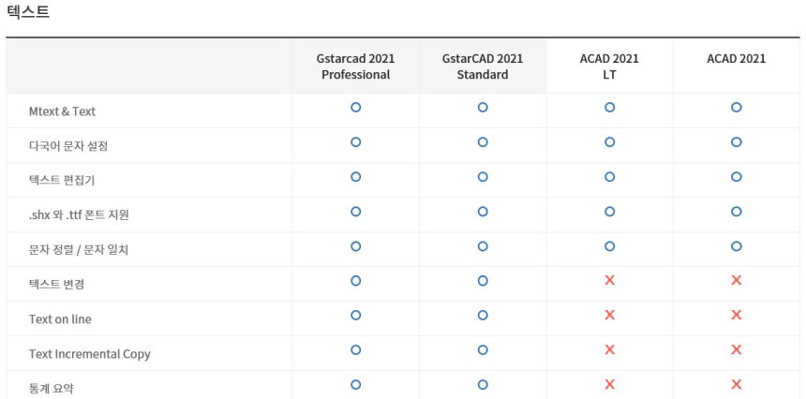Click the 텍스트 section heading
Viewport: 806px width, 399px height.
point(28,12)
